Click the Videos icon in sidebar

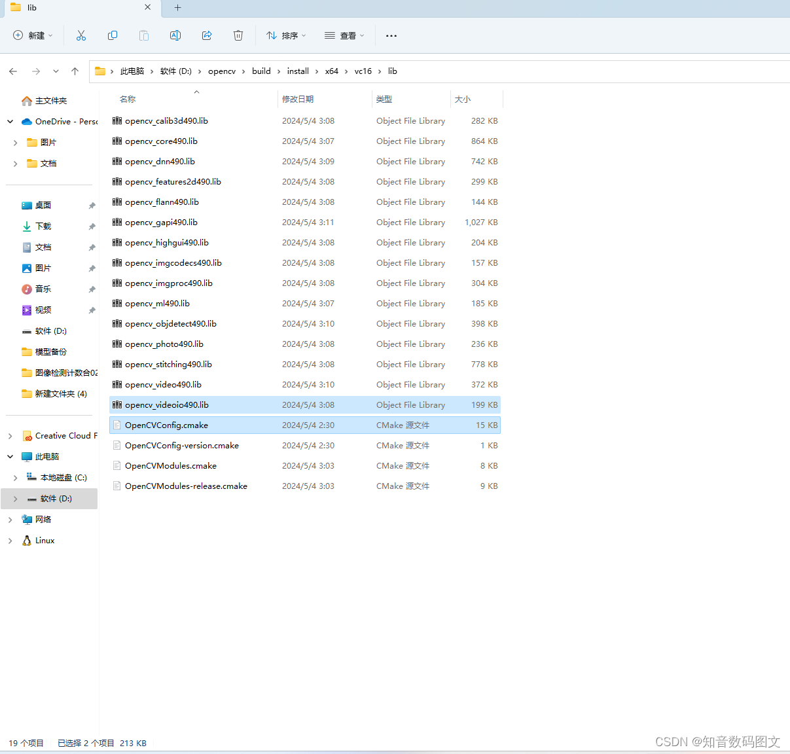point(27,310)
